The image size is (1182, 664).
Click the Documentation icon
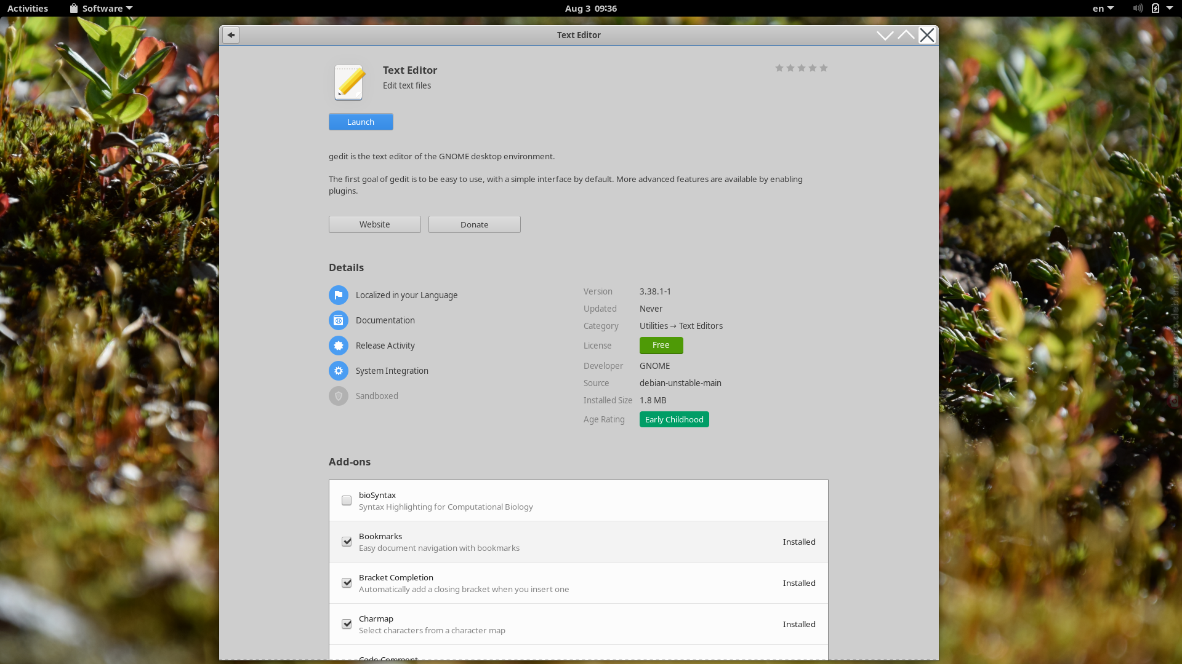(x=339, y=320)
